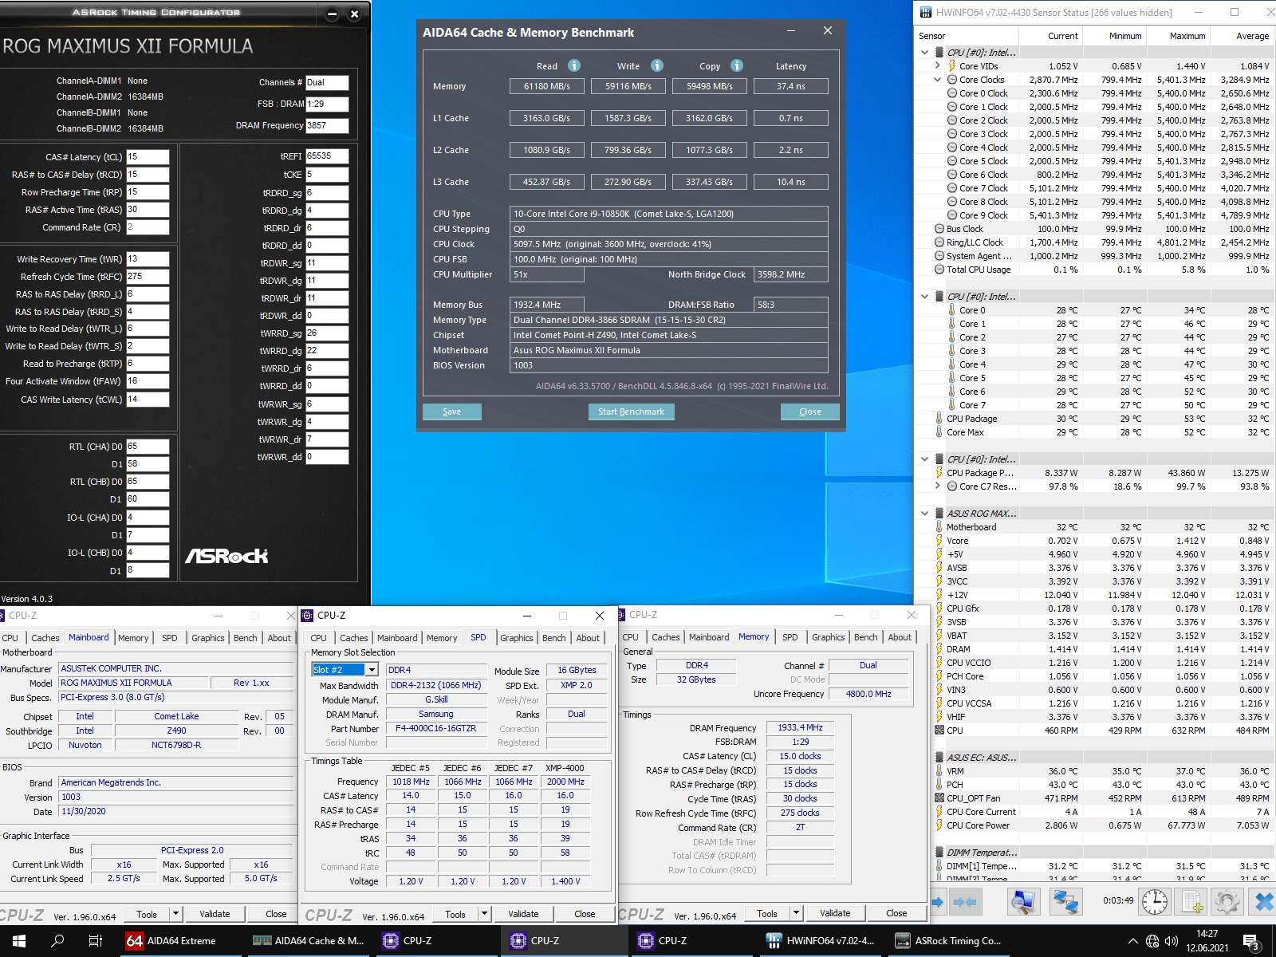
Task: Click thermometer icon beside CPU Package temperature
Action: click(x=939, y=419)
